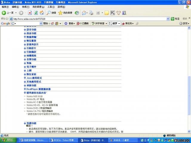
Task: Expand the Links toolbar chevron
Action: pos(190,18)
